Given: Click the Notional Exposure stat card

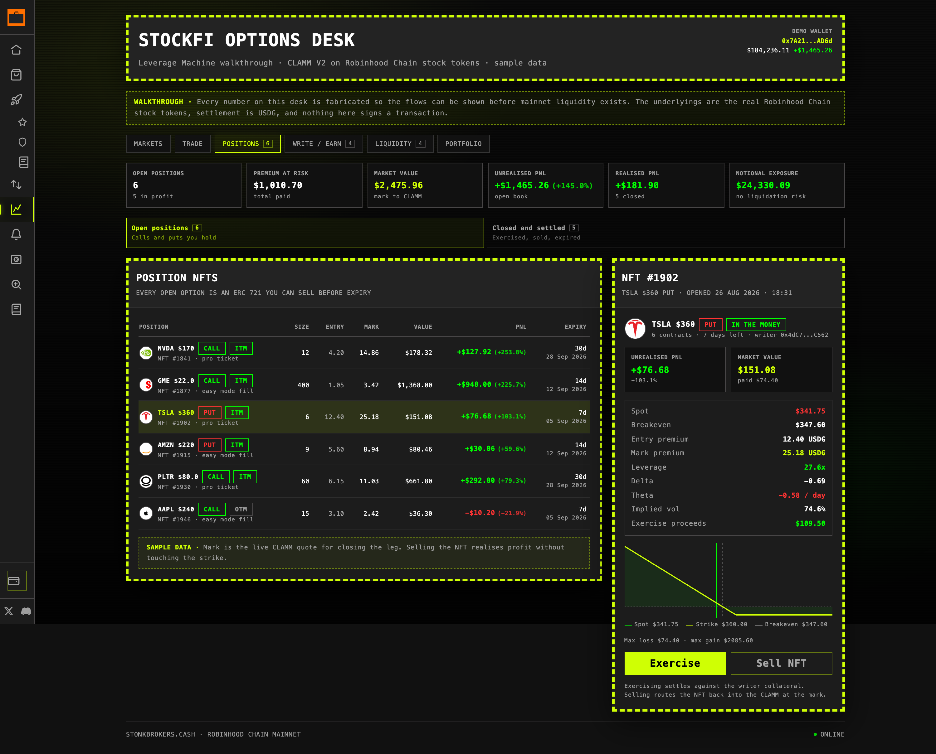Looking at the screenshot, I should (787, 185).
